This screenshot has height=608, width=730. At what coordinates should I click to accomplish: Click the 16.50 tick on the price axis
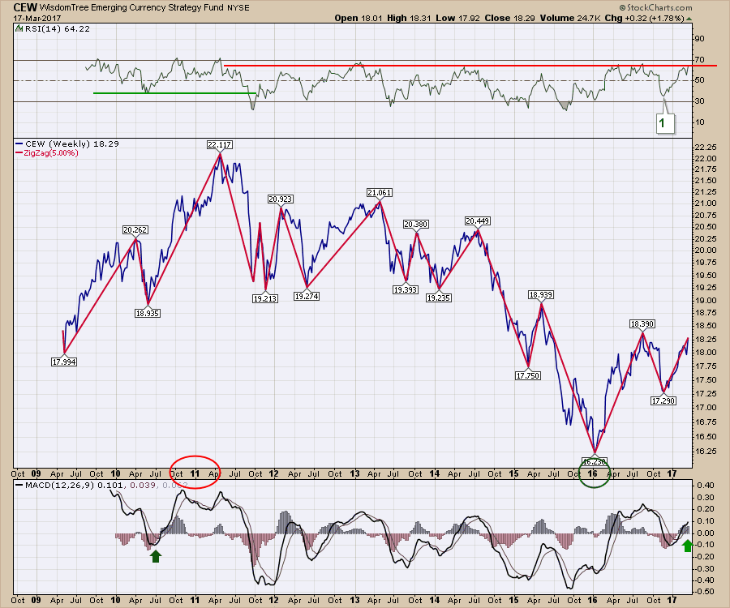point(706,436)
